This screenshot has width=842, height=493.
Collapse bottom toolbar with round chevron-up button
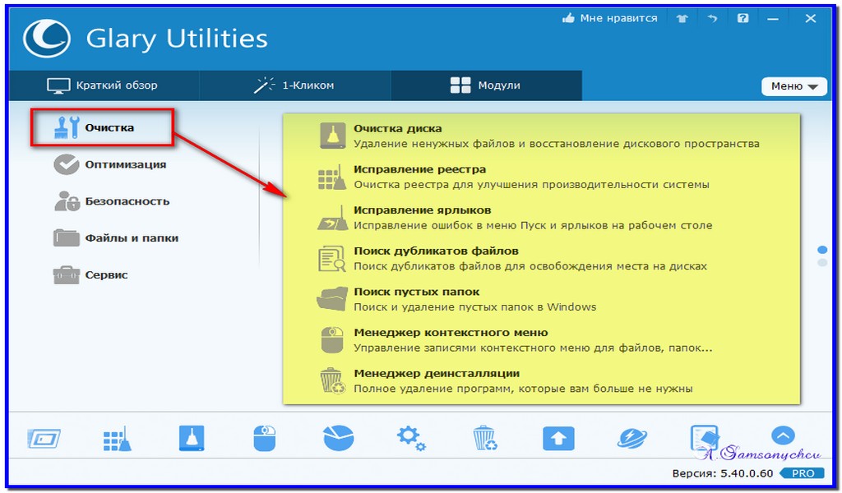click(x=783, y=435)
